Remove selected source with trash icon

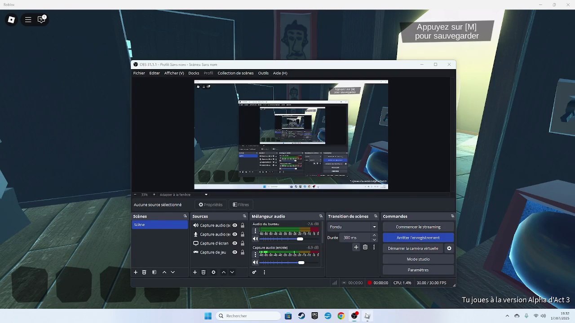click(203, 272)
